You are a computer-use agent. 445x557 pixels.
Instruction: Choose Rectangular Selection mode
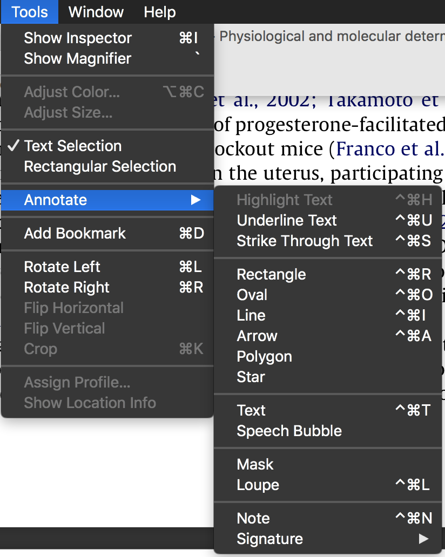(x=100, y=166)
